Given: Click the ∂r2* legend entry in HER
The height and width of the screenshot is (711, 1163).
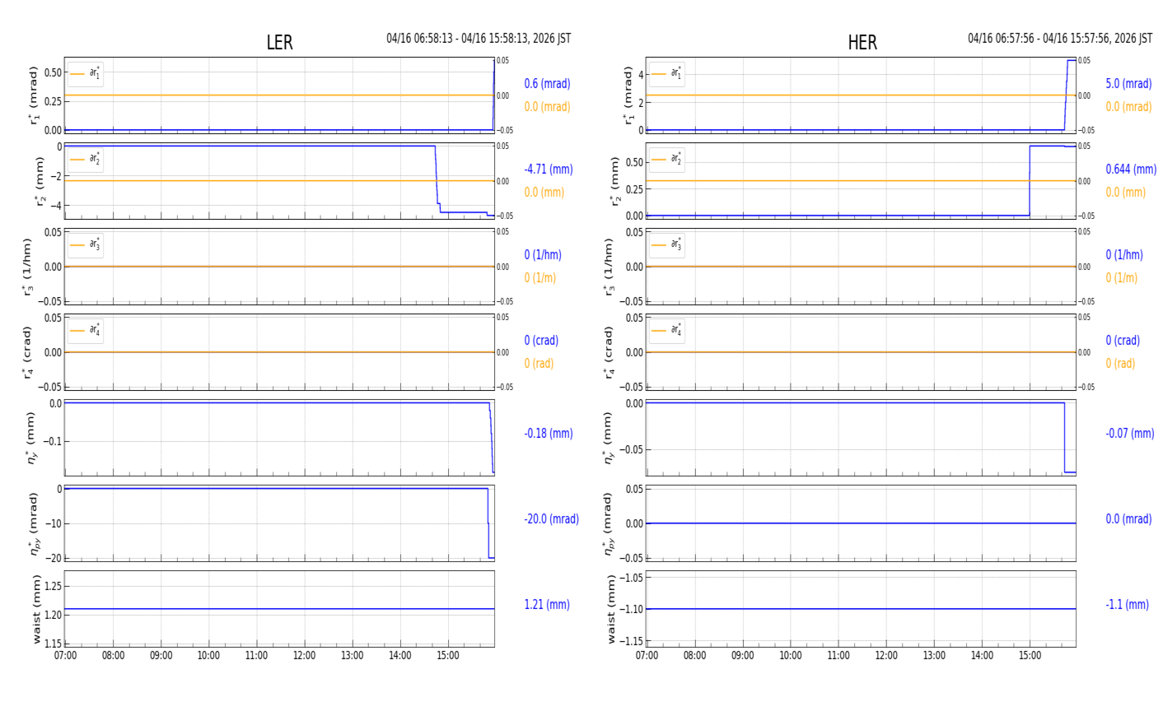Looking at the screenshot, I should point(667,160).
